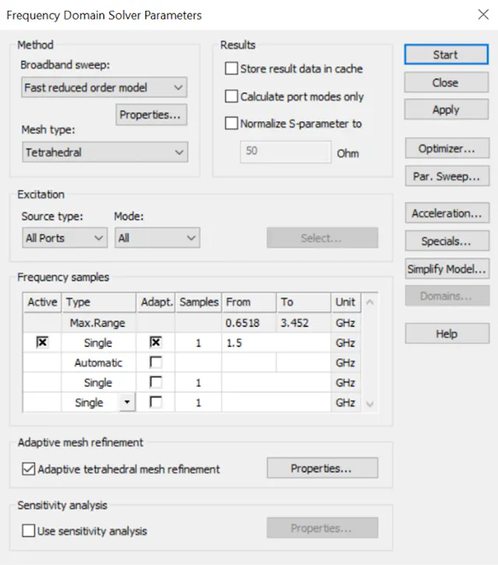Toggle Normalize S-parameter to checkbox
The image size is (498, 565).
tap(231, 123)
